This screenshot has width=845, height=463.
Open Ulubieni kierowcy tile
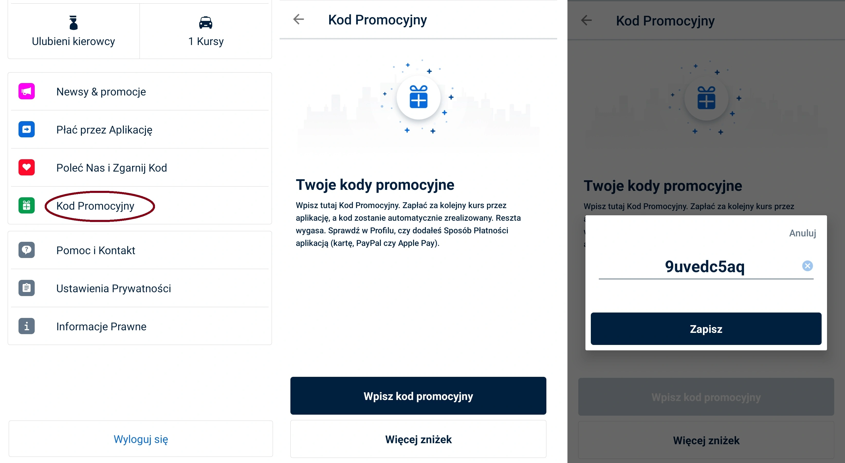(x=74, y=32)
